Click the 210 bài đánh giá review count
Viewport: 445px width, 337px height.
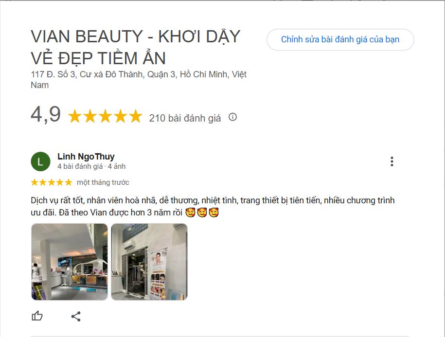click(185, 118)
